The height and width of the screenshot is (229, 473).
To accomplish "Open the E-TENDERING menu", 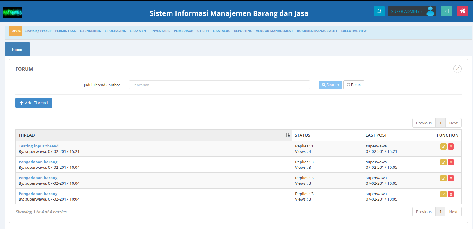I will (90, 31).
